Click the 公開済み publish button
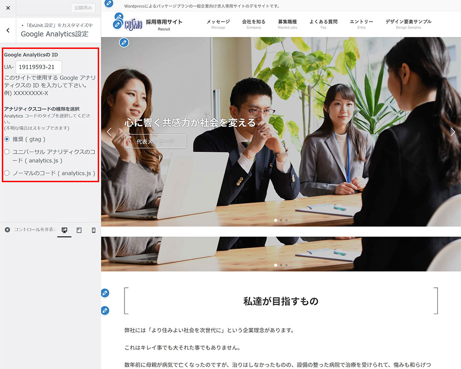The image size is (461, 369). [83, 8]
